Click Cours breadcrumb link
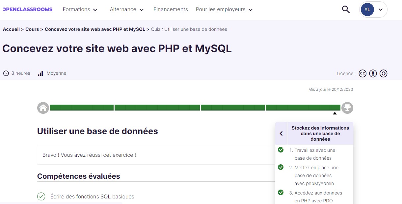402x204 pixels. click(x=32, y=29)
